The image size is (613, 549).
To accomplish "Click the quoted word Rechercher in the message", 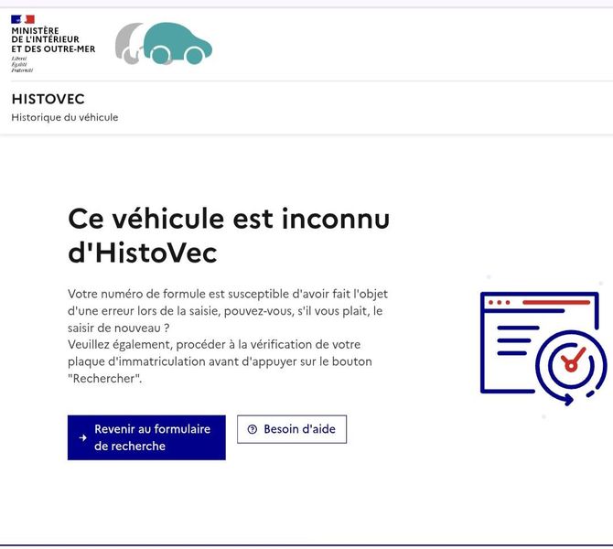I will pyautogui.click(x=105, y=379).
